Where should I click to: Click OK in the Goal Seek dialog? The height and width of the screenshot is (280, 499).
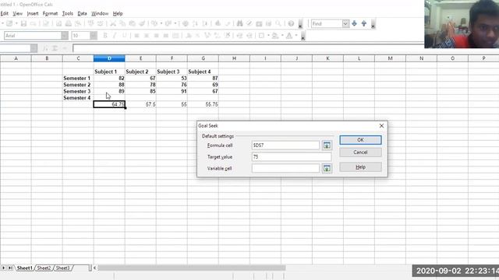pyautogui.click(x=360, y=140)
